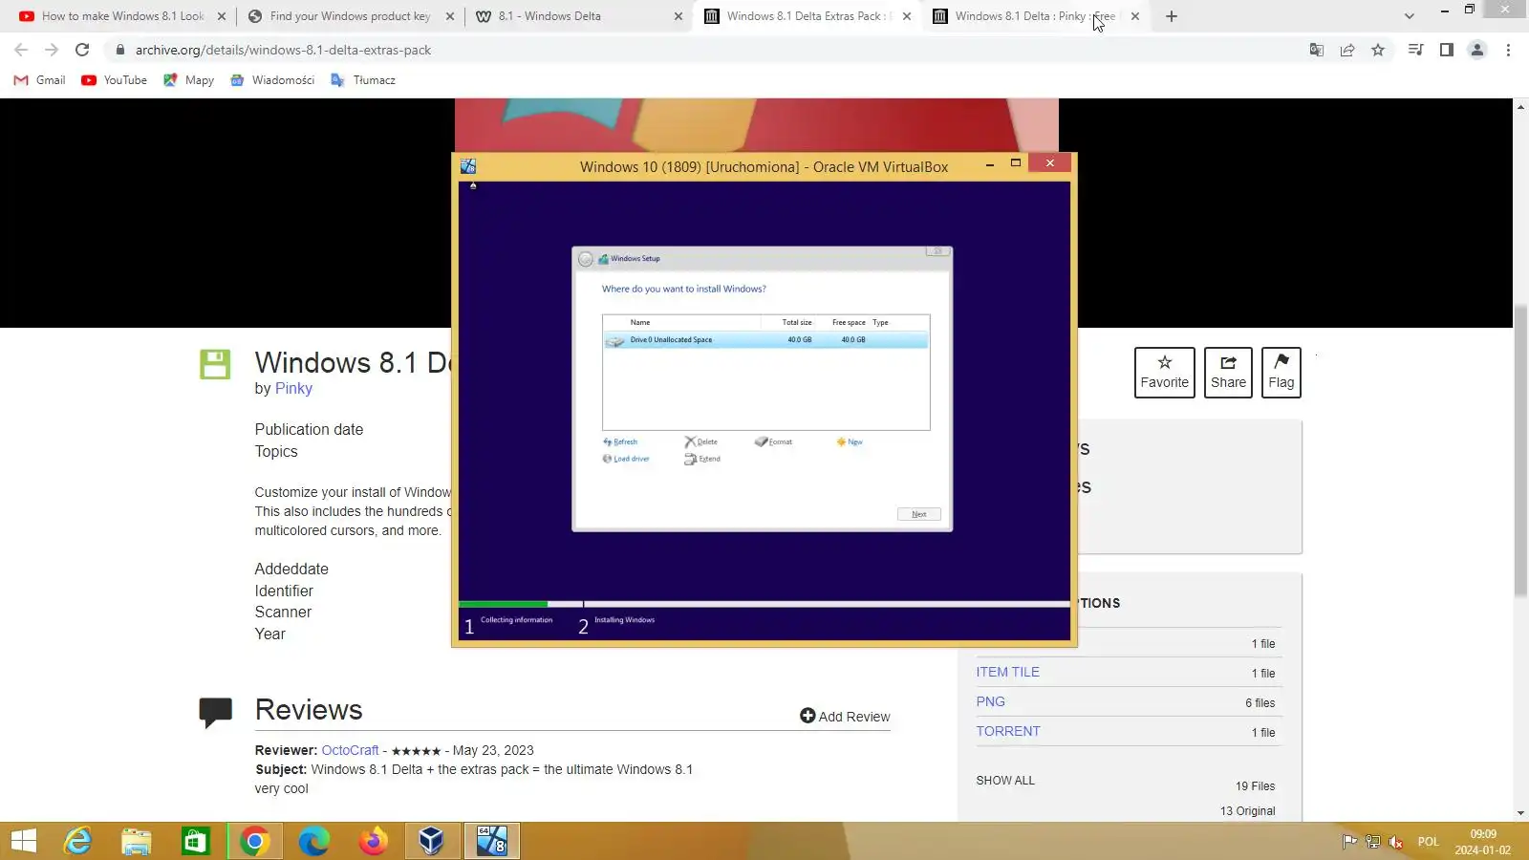Click Delete partition option in Setup
The width and height of the screenshot is (1529, 860).
(x=700, y=442)
